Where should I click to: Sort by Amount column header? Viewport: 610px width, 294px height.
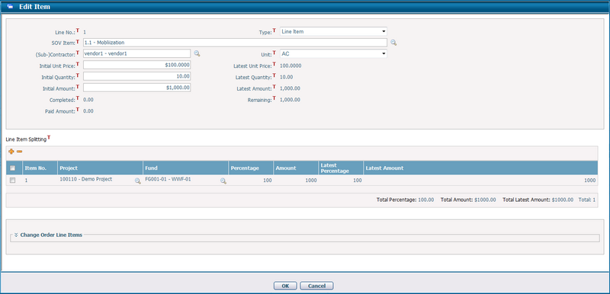pyautogui.click(x=296, y=168)
